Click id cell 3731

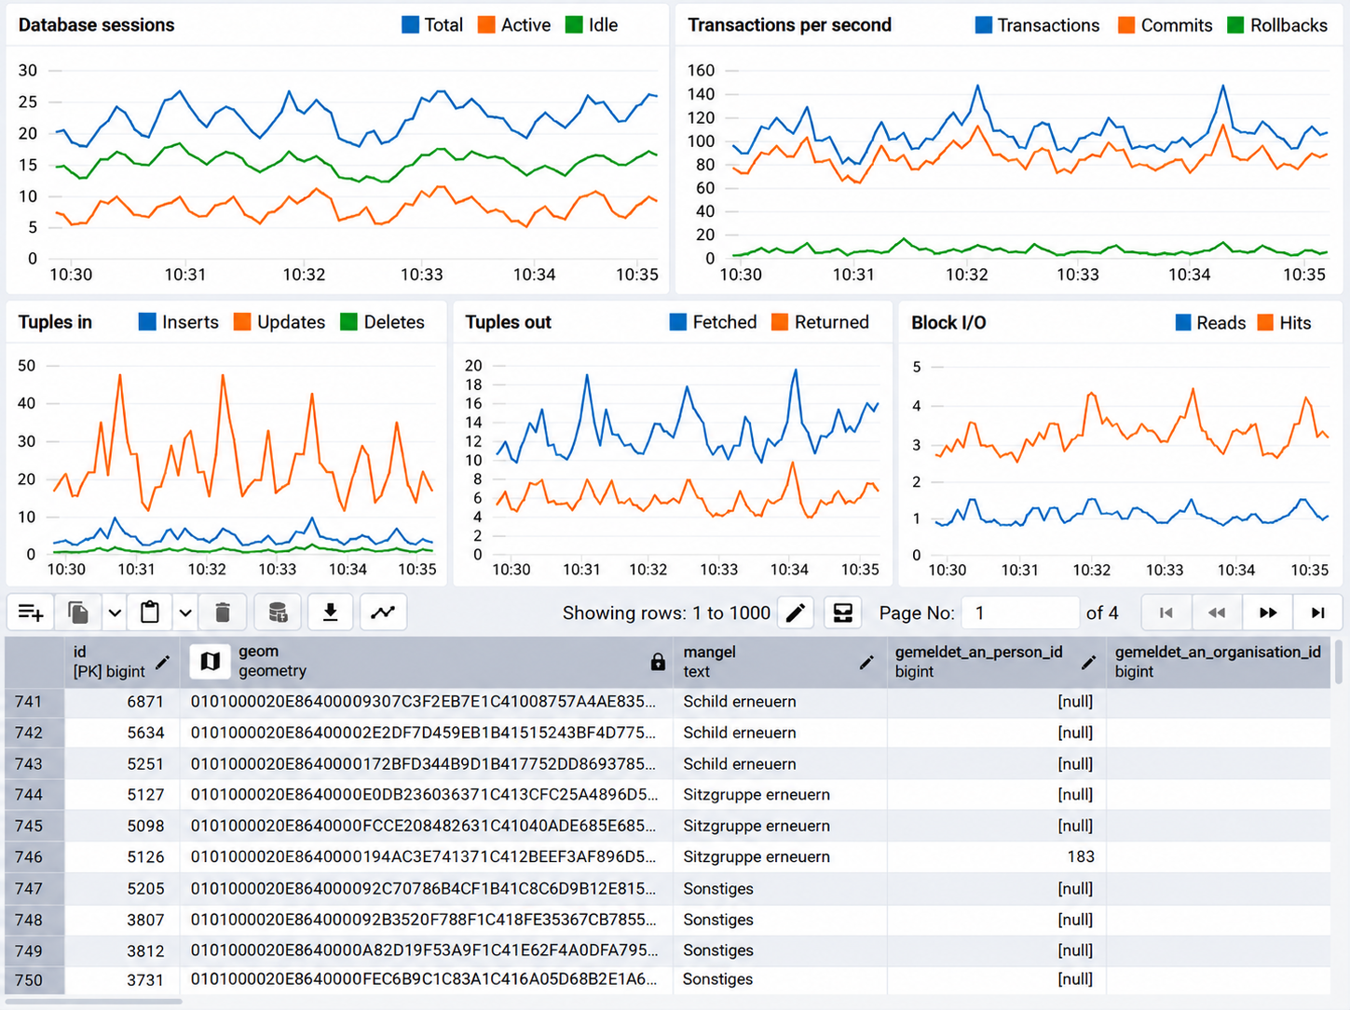tap(121, 979)
